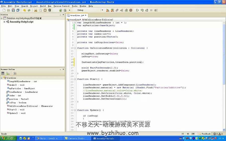Select Awake() in Document Outline
Viewport: 226px width, 141px height.
pos(16,85)
